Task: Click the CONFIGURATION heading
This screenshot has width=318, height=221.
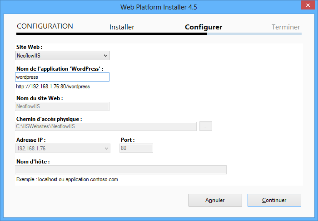Action: pyautogui.click(x=45, y=26)
